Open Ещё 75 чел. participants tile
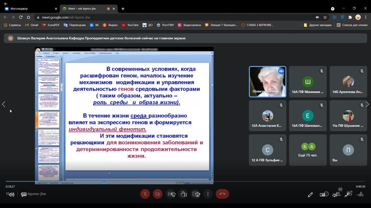Image resolution: width=371 pixels, height=208 pixels. click(x=308, y=150)
